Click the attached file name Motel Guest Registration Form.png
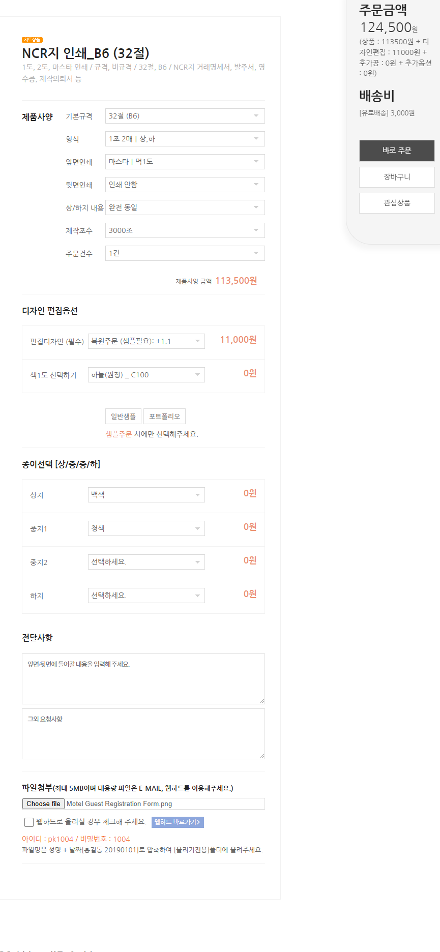The height and width of the screenshot is (952, 440). click(x=119, y=804)
